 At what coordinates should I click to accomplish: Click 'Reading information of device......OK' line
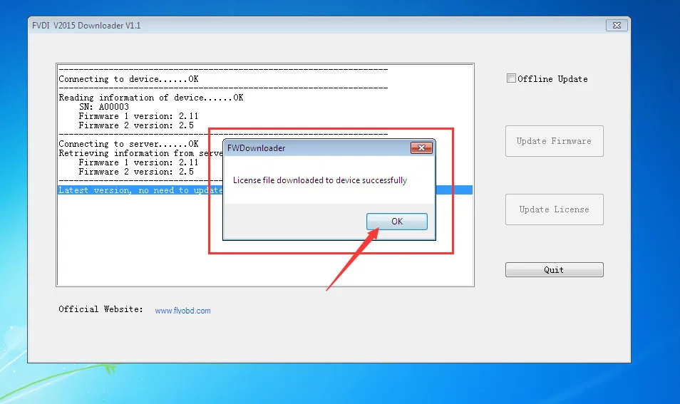coord(151,98)
